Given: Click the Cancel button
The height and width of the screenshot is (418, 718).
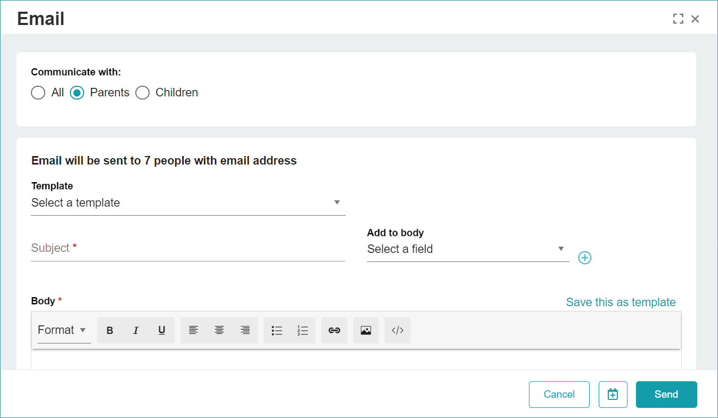Looking at the screenshot, I should coord(559,395).
